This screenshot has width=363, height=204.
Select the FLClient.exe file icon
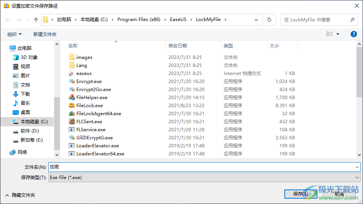coord(71,122)
